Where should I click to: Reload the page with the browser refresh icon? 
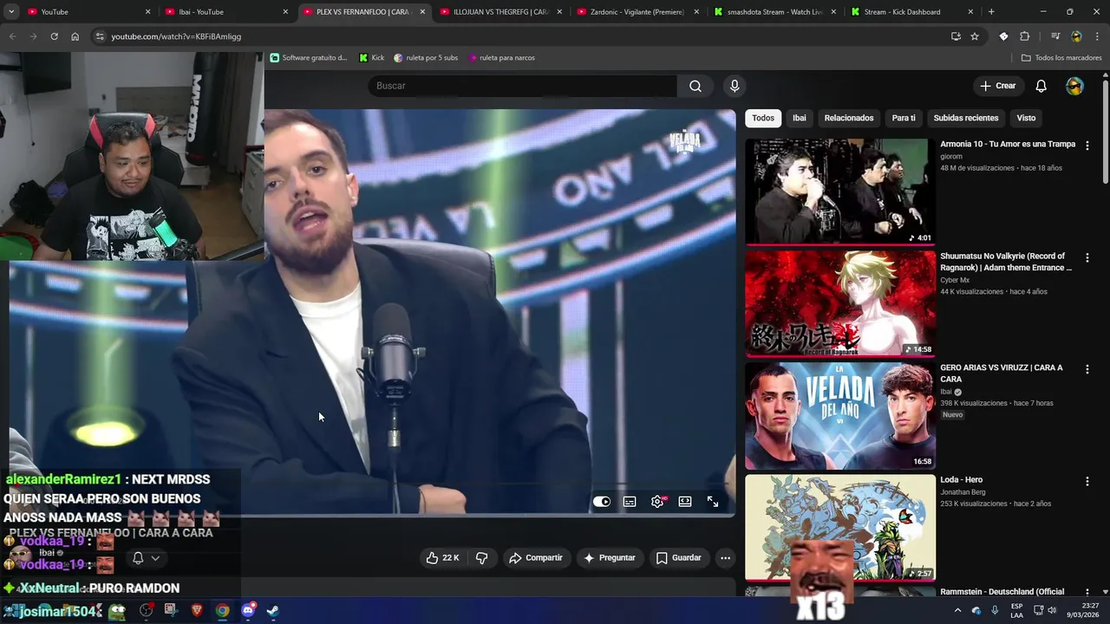[54, 36]
